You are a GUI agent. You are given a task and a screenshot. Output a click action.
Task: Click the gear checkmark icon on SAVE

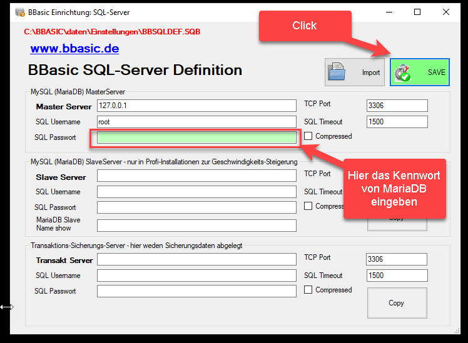tap(402, 72)
